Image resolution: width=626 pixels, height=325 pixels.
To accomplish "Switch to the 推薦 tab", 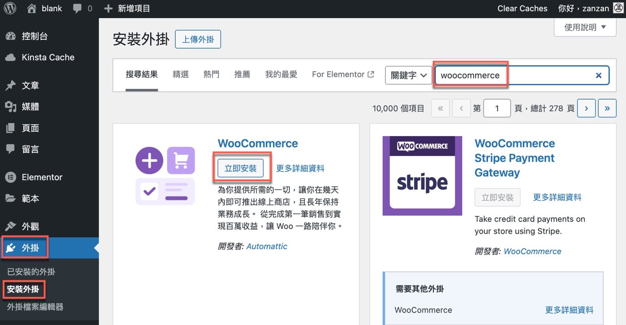I will 242,75.
